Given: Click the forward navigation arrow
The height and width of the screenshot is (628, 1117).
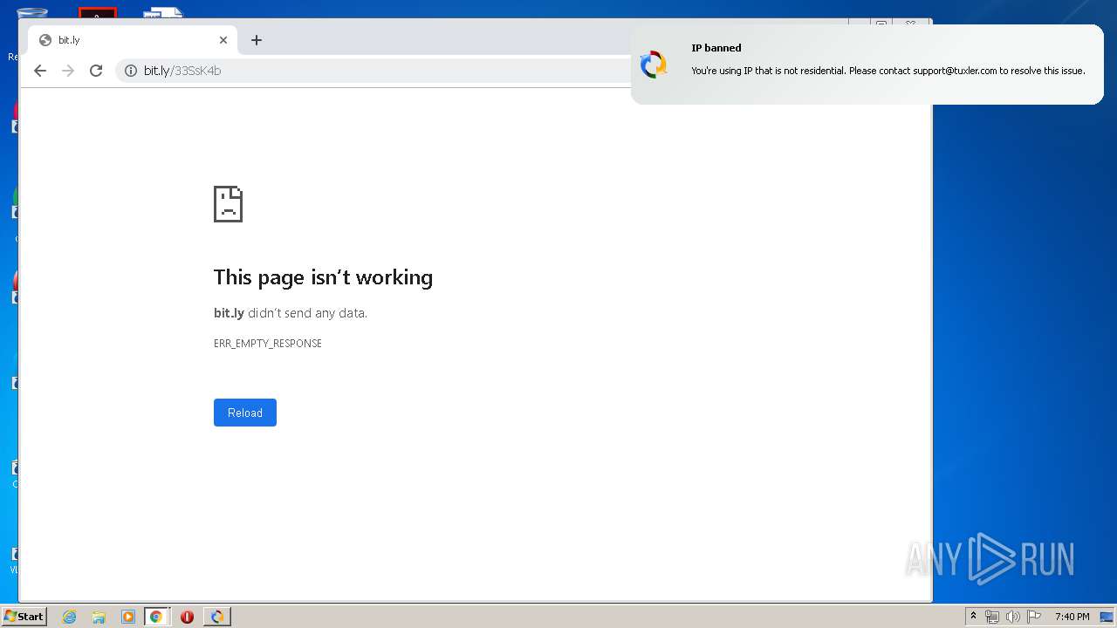Looking at the screenshot, I should (68, 71).
